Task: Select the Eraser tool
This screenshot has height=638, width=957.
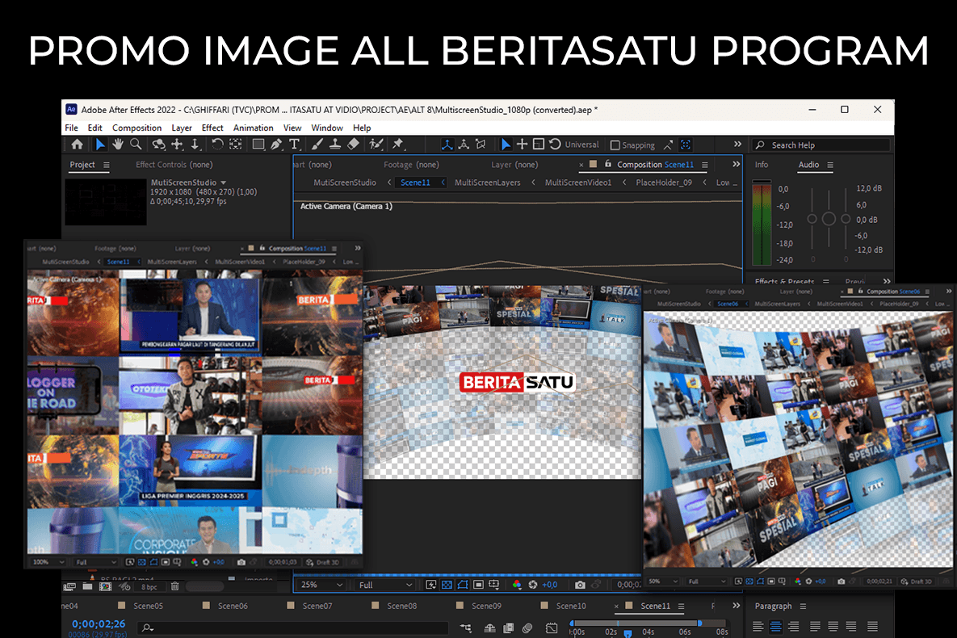Action: pyautogui.click(x=354, y=145)
